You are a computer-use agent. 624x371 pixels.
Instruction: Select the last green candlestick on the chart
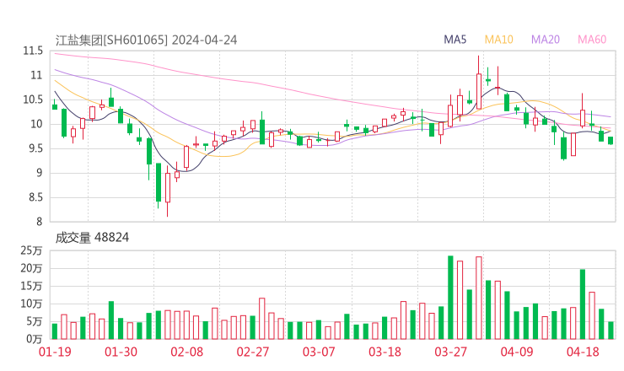(x=611, y=141)
